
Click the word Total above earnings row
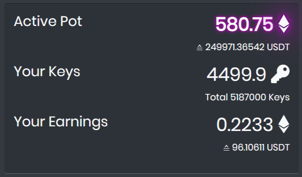pos(217,97)
